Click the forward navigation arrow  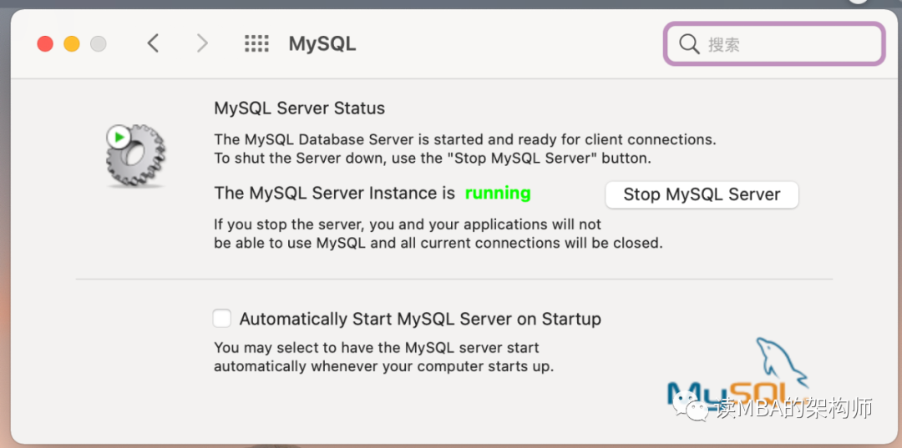(x=202, y=43)
